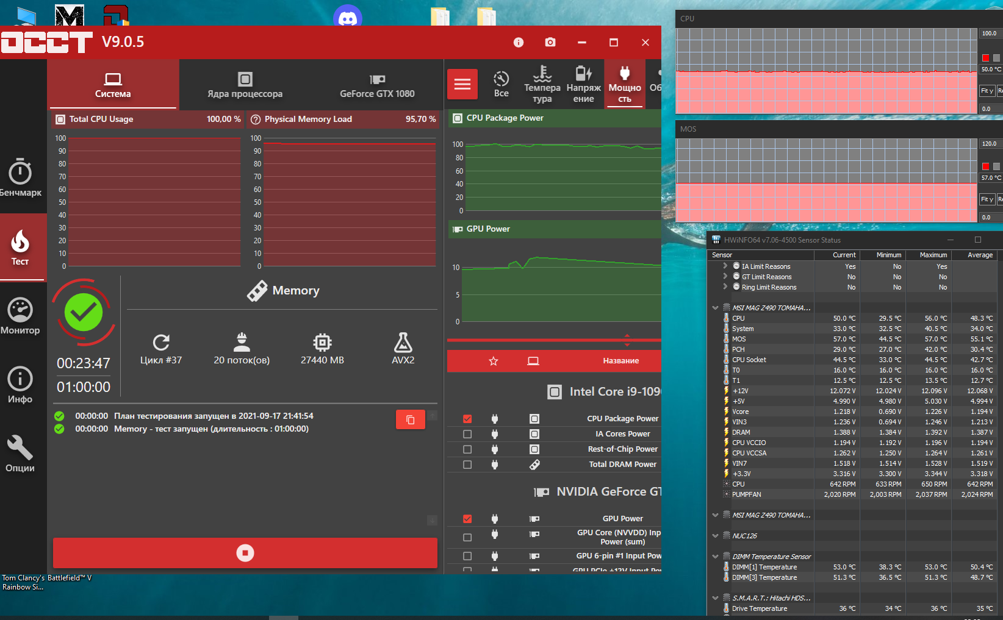Viewport: 1003px width, 620px height.
Task: Take a screenshot with the OCCT camera icon
Action: tap(550, 42)
